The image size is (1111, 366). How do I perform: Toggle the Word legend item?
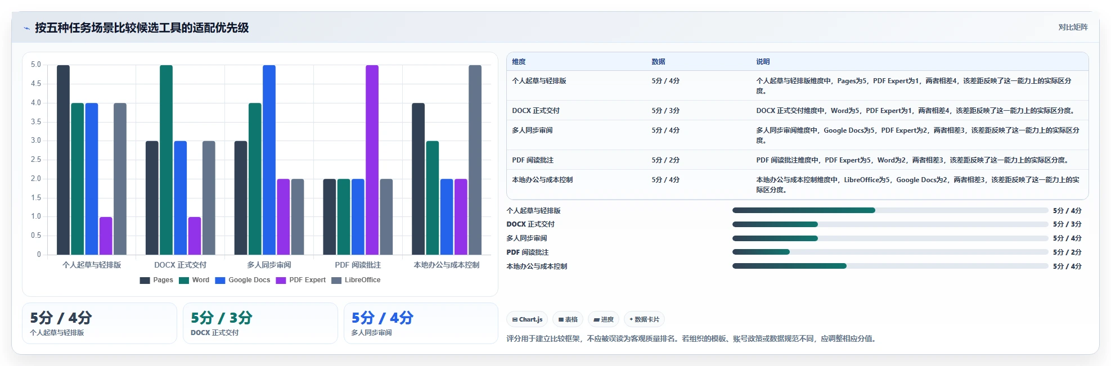click(194, 280)
